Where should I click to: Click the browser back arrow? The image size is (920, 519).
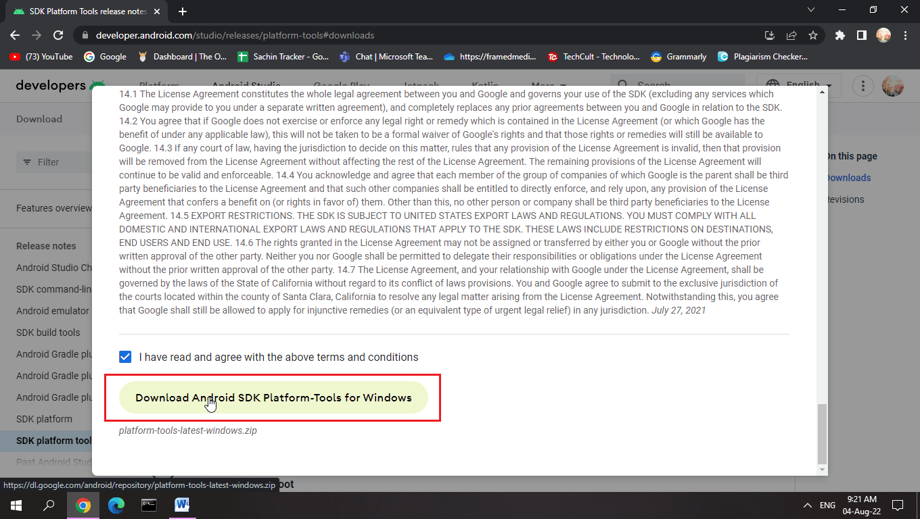[x=15, y=35]
